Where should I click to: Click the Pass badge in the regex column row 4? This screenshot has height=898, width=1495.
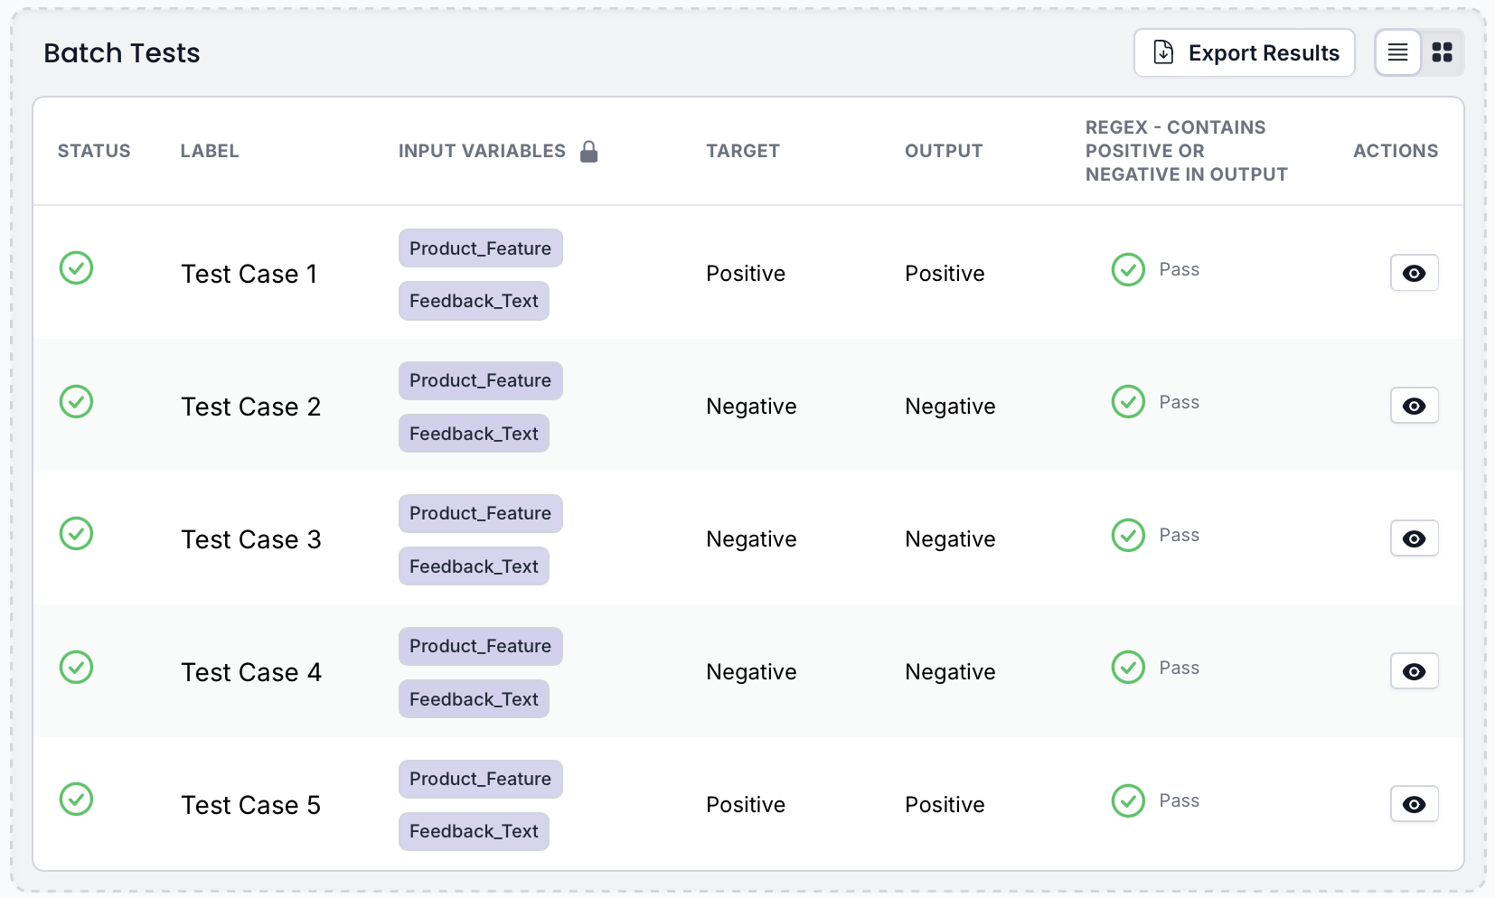click(x=1178, y=667)
